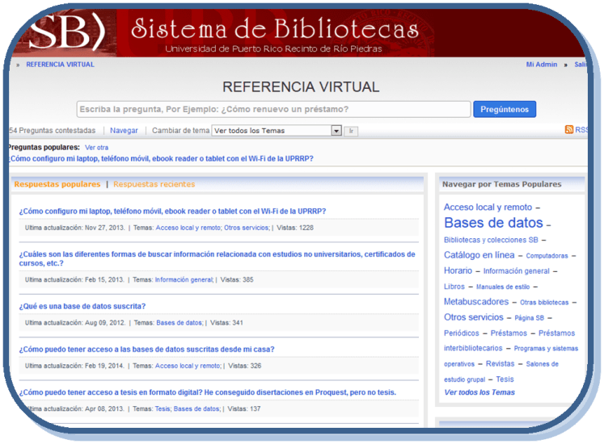Select 'Manuales de estilo' topic

point(503,287)
